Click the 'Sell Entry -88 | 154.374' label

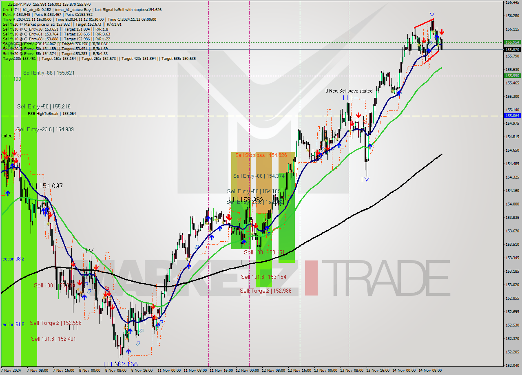click(x=259, y=176)
